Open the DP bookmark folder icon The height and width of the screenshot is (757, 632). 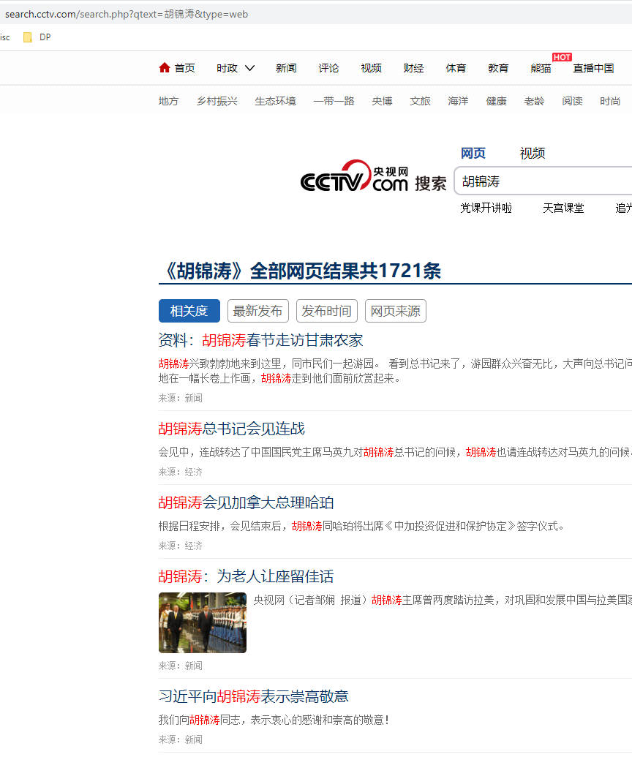coord(28,37)
